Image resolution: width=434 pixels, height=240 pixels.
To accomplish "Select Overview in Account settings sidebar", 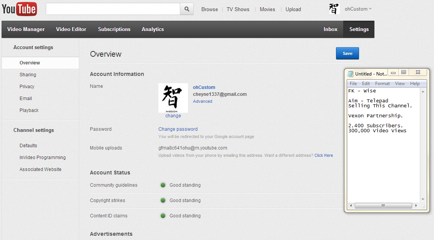I will click(40, 63).
